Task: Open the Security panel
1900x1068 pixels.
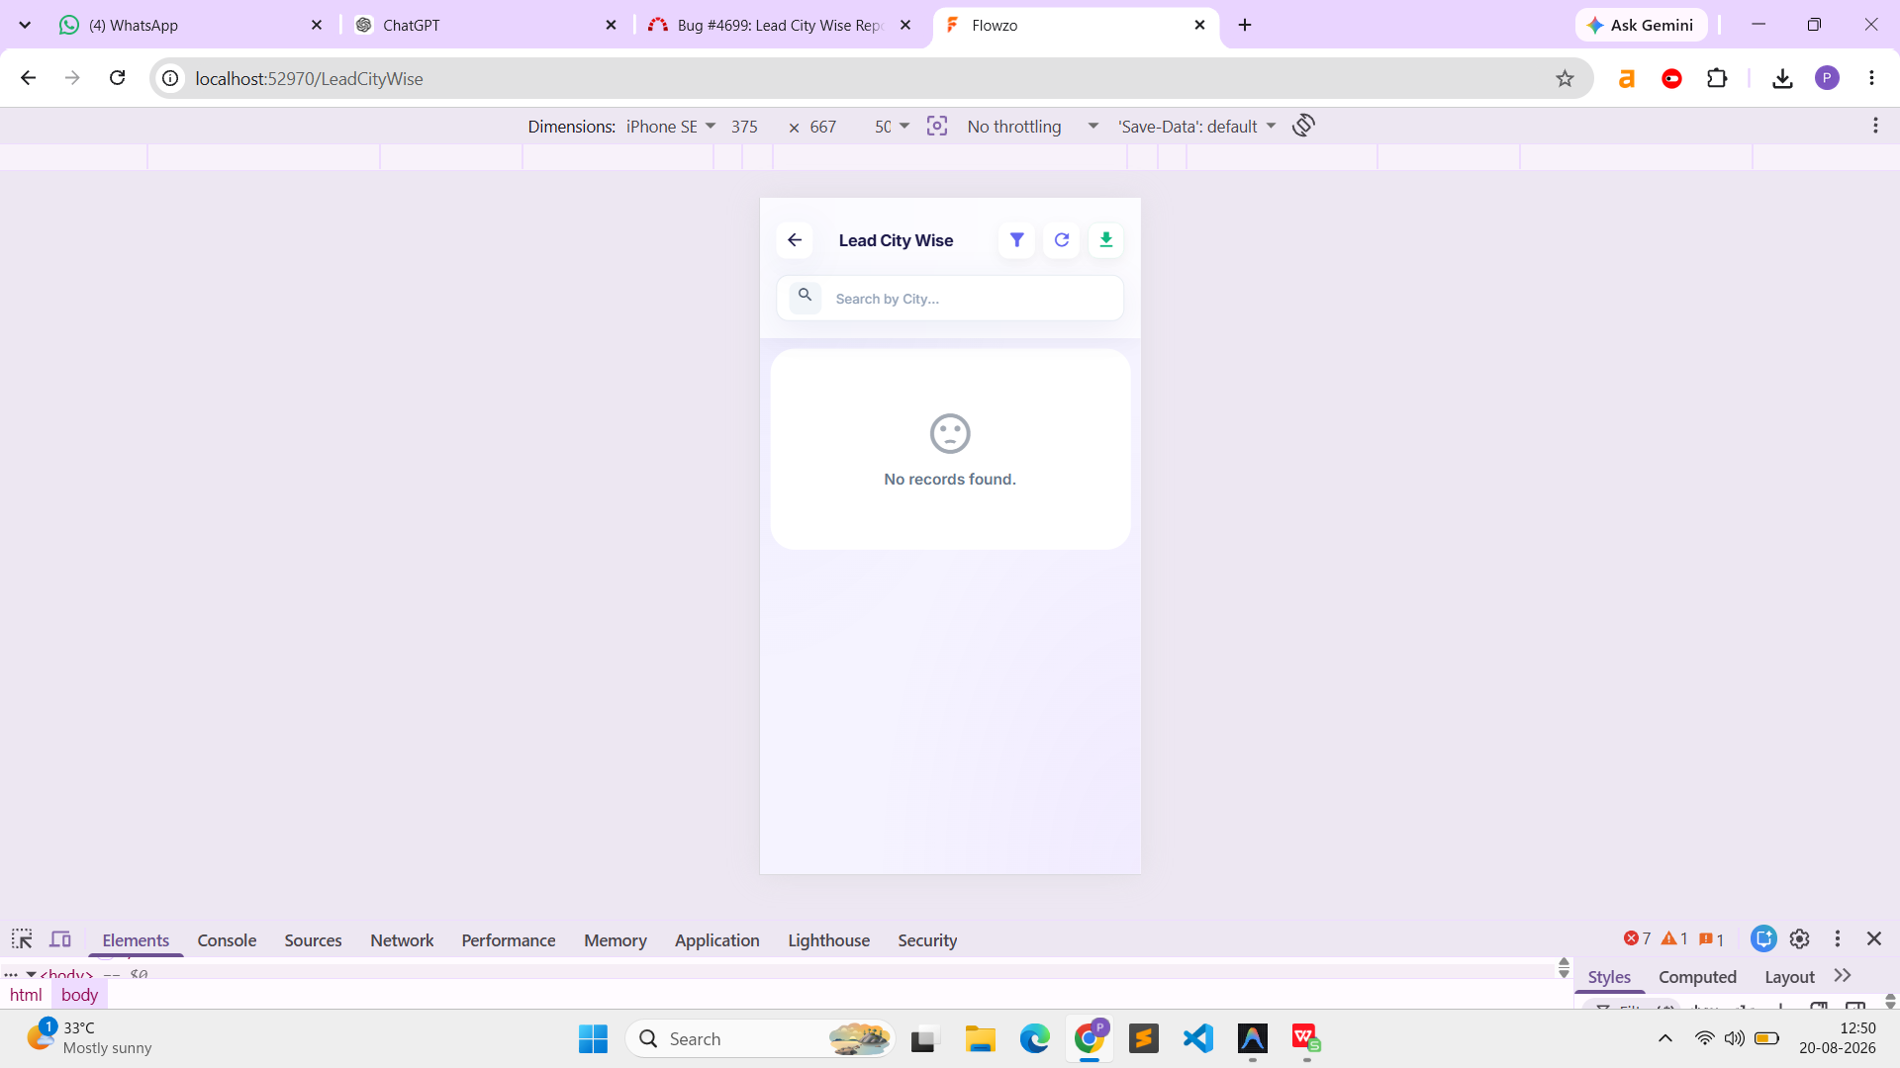Action: [927, 940]
